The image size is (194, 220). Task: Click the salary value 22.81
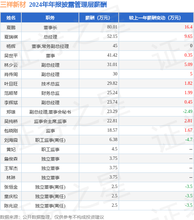[x=112, y=121]
